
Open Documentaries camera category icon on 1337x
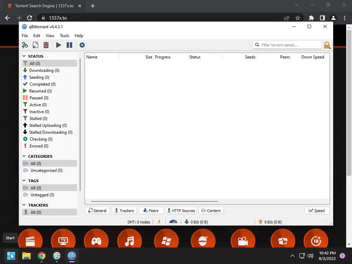tap(243, 240)
